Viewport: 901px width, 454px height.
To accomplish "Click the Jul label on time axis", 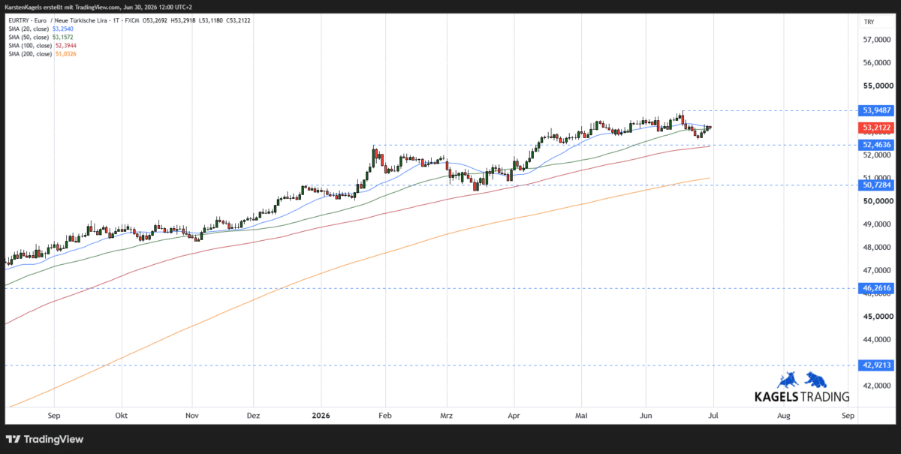I will pos(713,415).
